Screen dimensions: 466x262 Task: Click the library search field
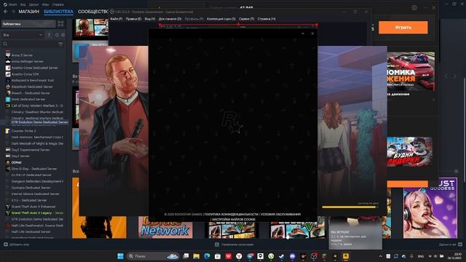(30, 44)
